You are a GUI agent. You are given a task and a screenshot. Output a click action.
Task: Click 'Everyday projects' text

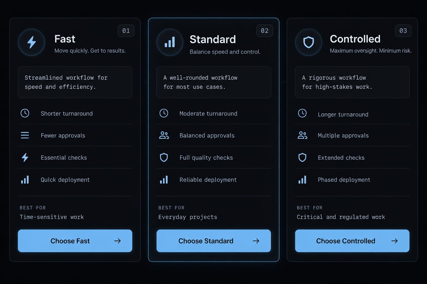(188, 217)
